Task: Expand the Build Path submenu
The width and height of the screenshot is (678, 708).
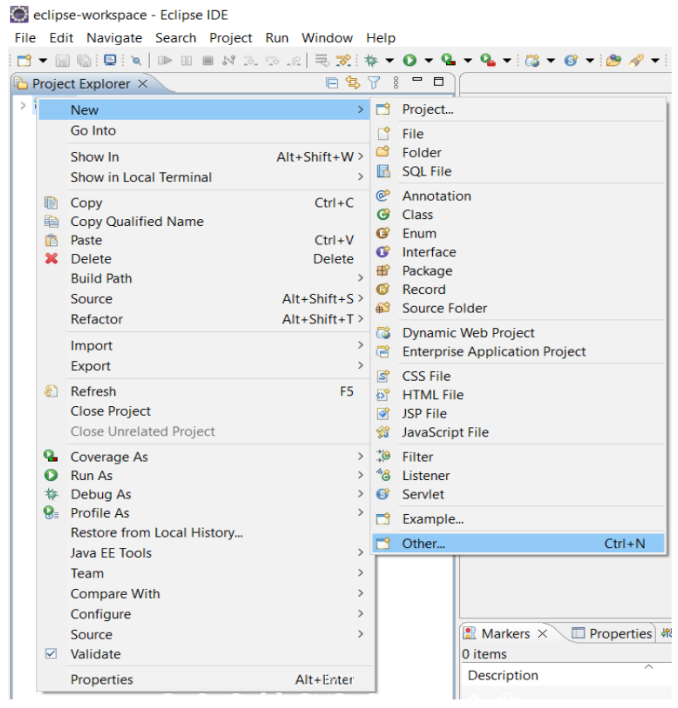Action: 204,278
